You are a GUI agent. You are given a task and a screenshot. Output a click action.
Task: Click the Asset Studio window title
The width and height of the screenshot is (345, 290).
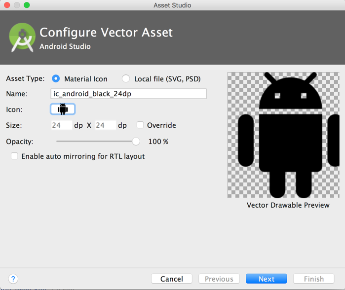pyautogui.click(x=172, y=5)
